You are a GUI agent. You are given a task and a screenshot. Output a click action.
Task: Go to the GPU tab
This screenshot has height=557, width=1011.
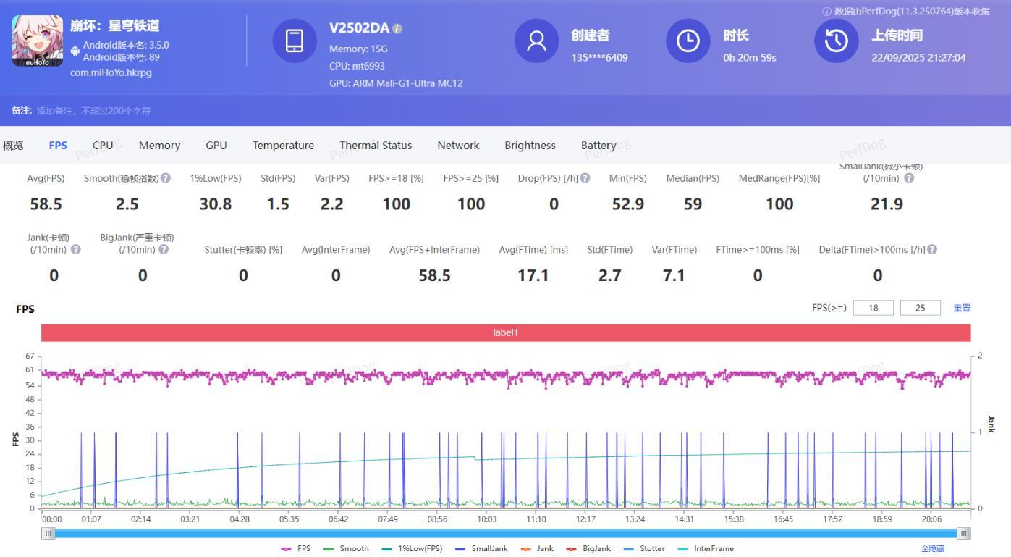pos(216,146)
